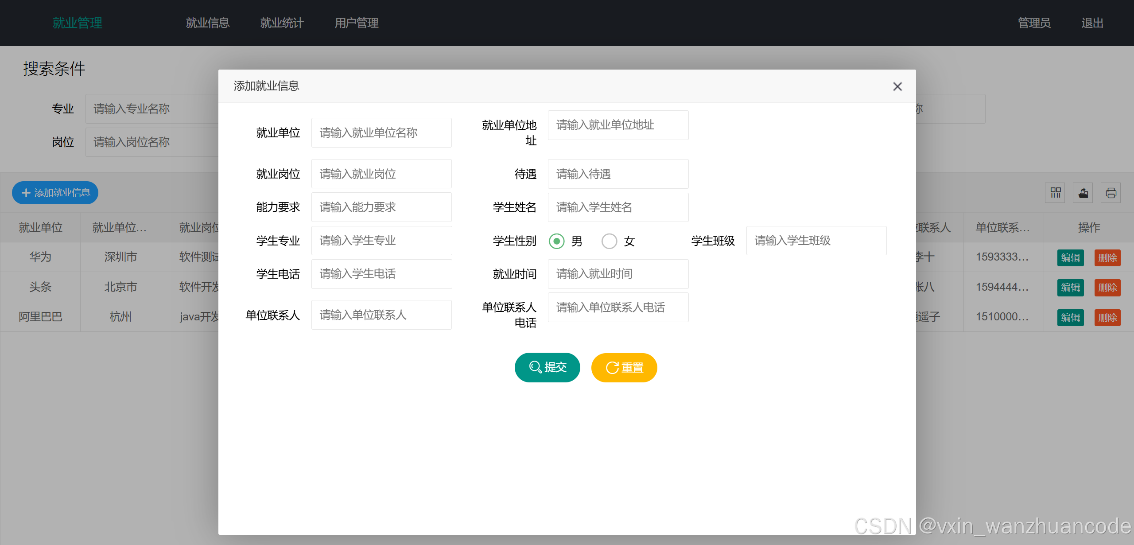This screenshot has width=1134, height=545.
Task: Open 管理员 user menu
Action: tap(1034, 23)
